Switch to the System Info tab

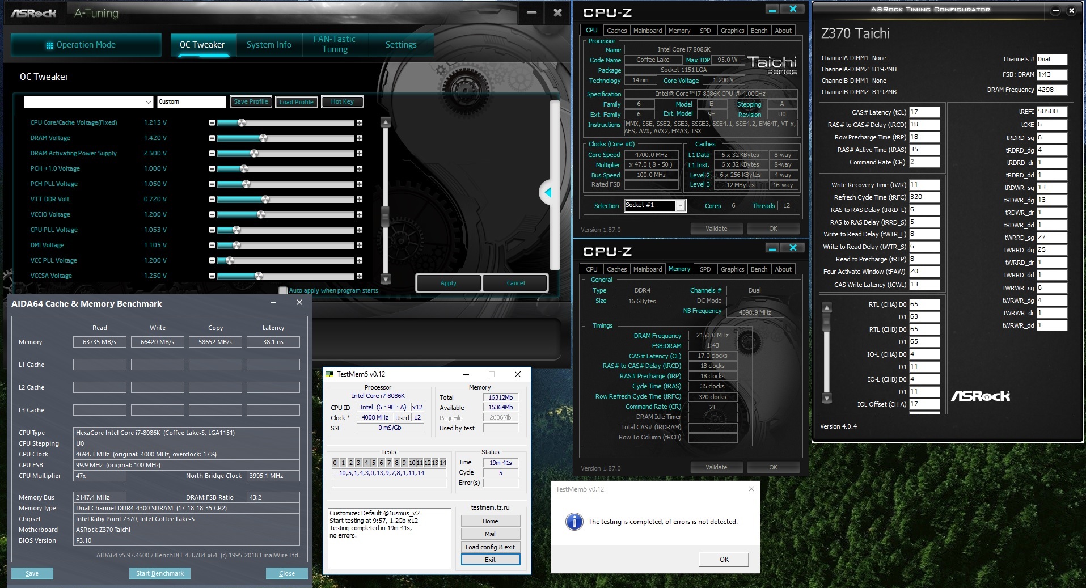click(x=269, y=45)
